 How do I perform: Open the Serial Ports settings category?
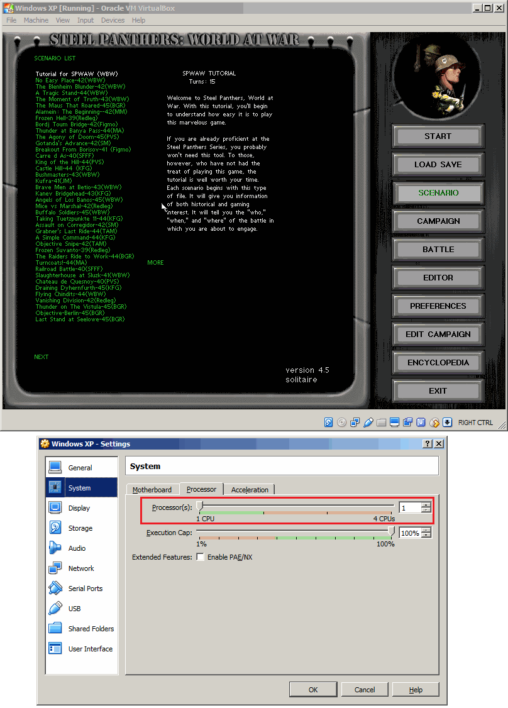[x=82, y=589]
